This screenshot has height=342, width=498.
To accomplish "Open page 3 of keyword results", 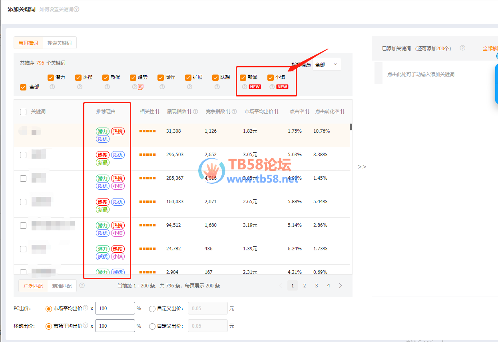I will tap(317, 285).
